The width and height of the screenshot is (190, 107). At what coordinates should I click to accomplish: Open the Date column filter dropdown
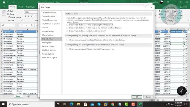(169, 32)
